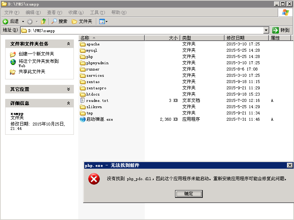Viewport: 294px width, 220px height.
Task: Click 将这个文件夹发布到 Web link
Action: click(39, 63)
